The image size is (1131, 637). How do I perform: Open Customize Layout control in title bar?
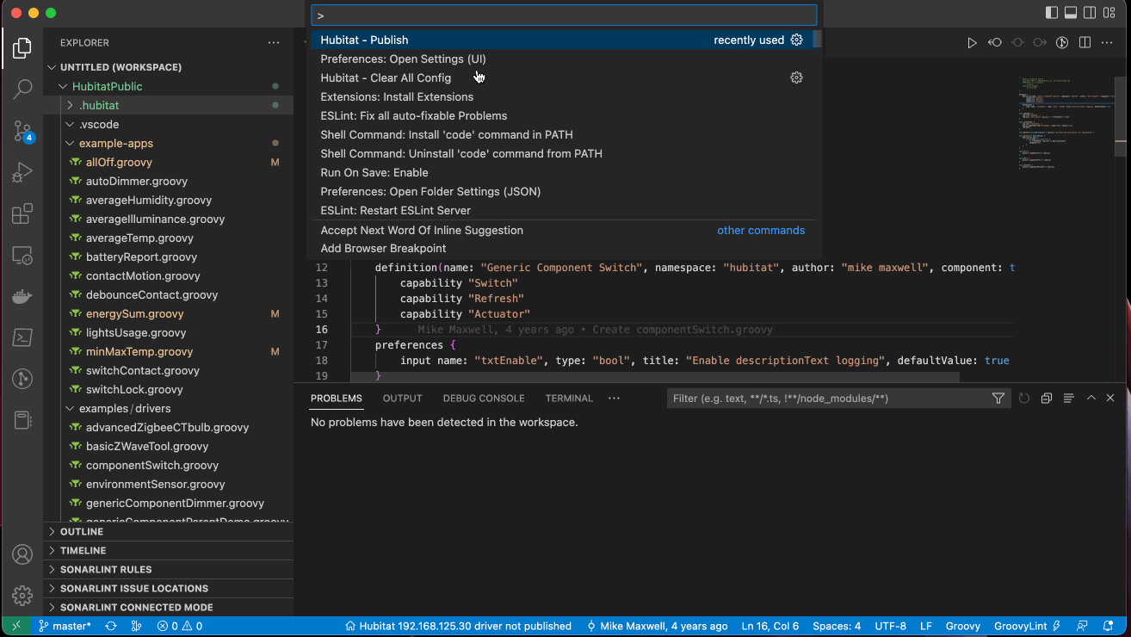pyautogui.click(x=1110, y=13)
